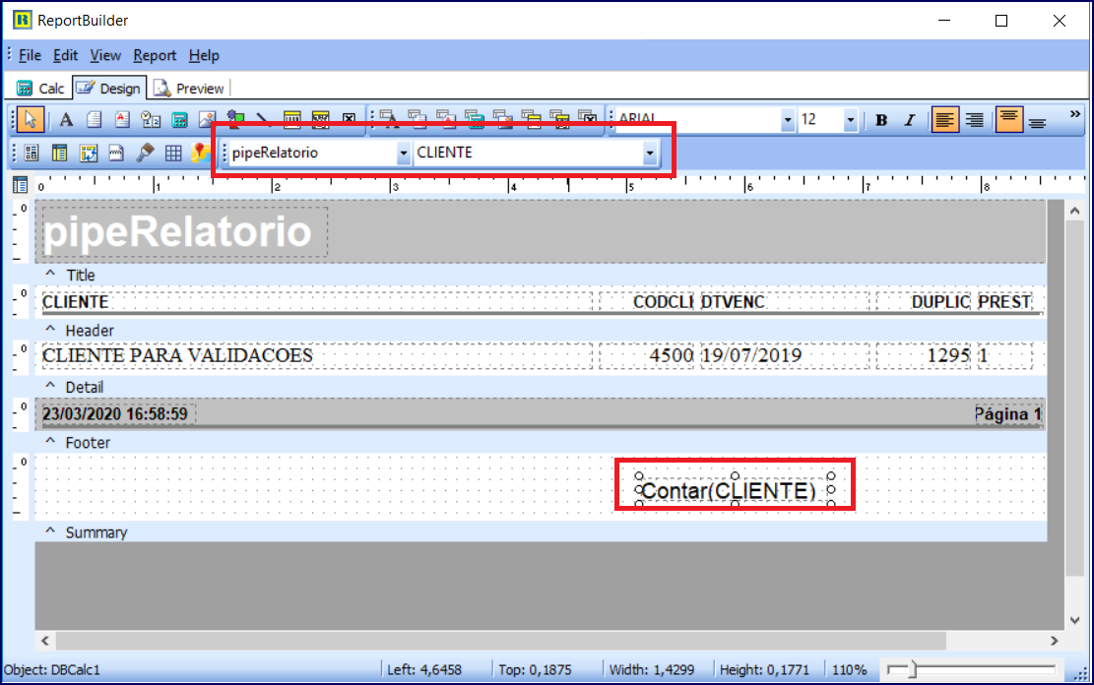The height and width of the screenshot is (685, 1094).
Task: Select the DBImage data component tool
Action: pyautogui.click(x=503, y=119)
